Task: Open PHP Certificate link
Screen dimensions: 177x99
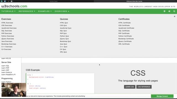Action: tap(124, 33)
